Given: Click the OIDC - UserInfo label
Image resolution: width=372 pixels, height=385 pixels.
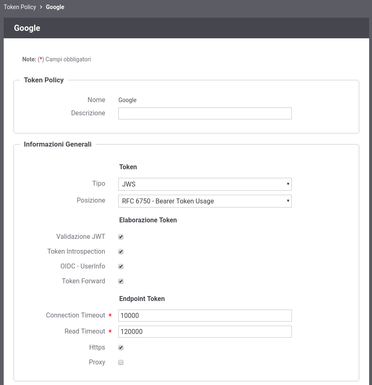Looking at the screenshot, I should tap(83, 266).
